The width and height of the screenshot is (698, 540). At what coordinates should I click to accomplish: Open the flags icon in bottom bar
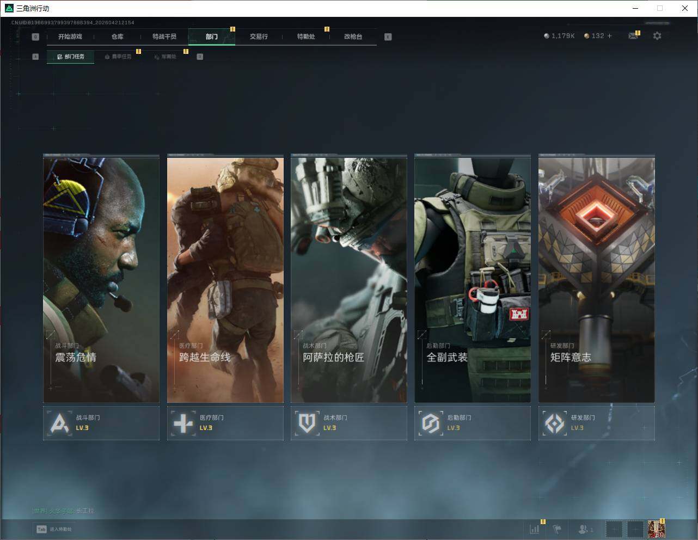point(557,529)
